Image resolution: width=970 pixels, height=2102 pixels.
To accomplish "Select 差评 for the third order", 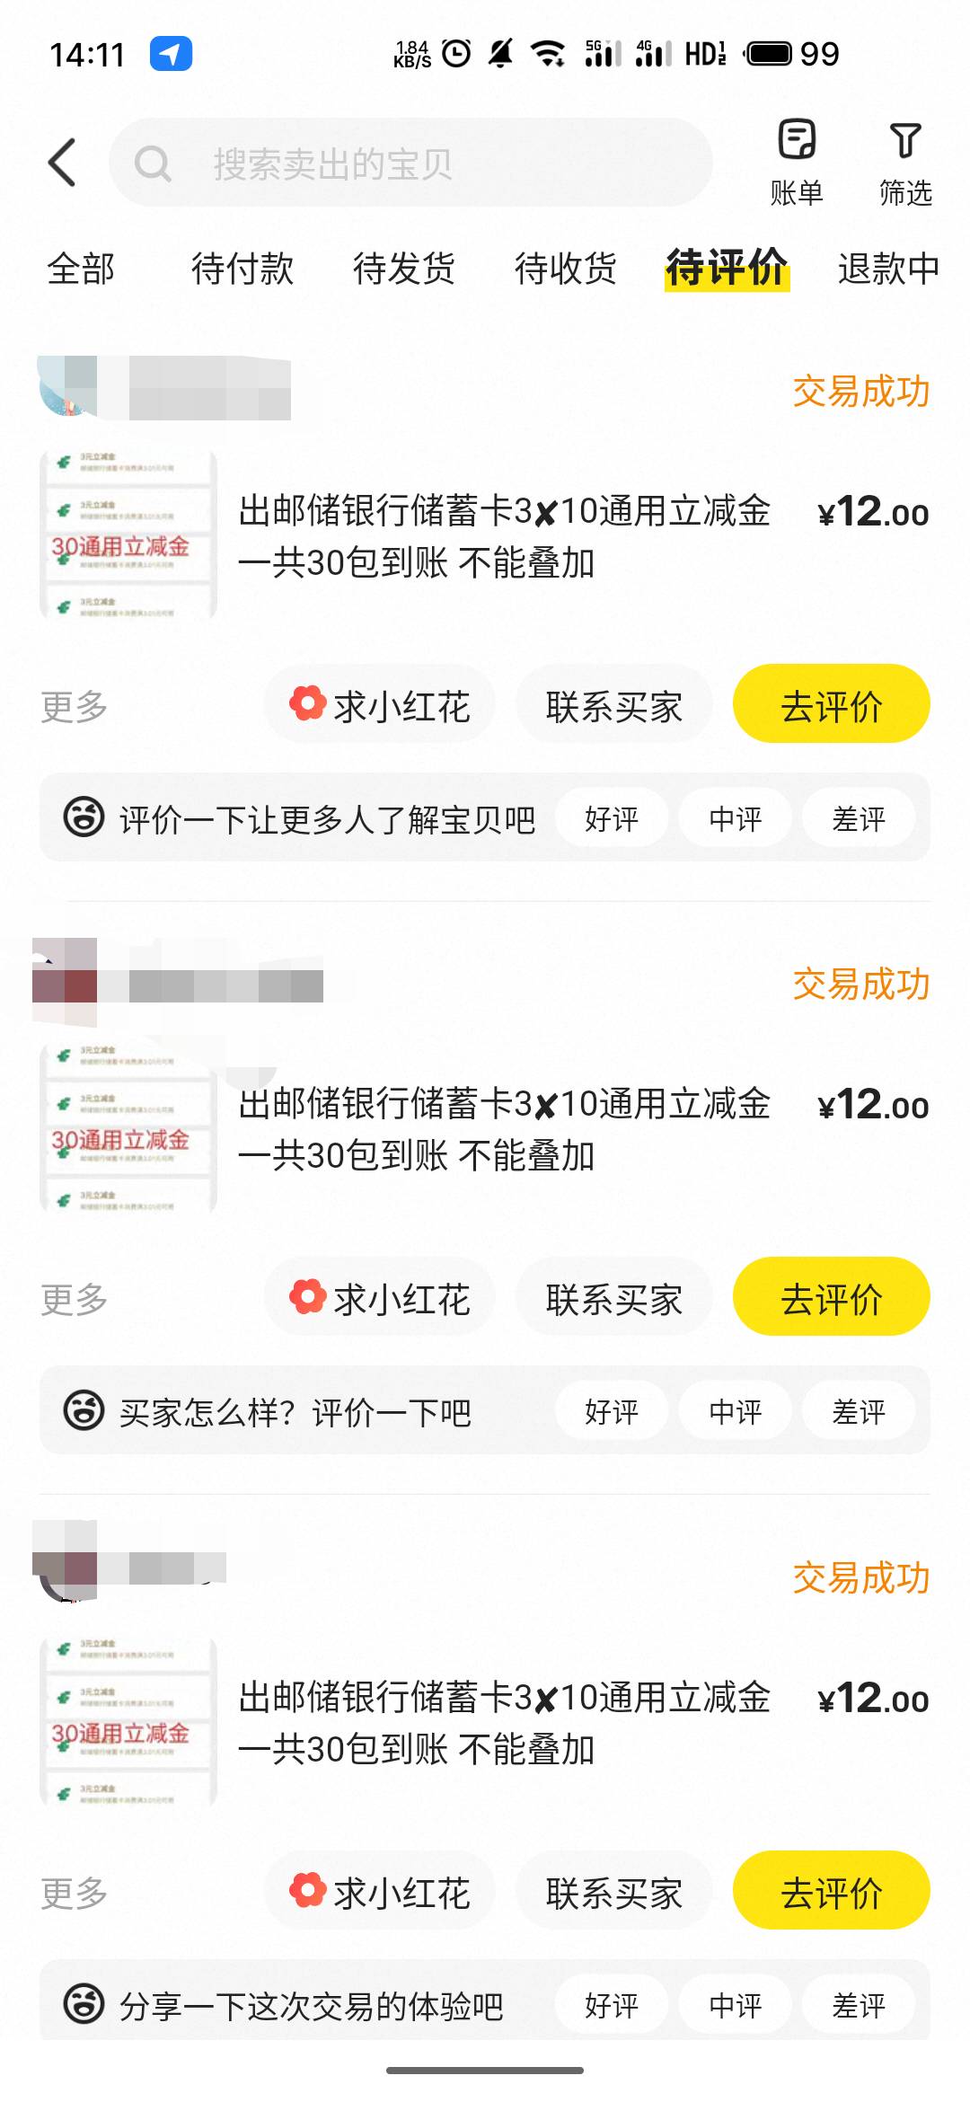I will (x=858, y=2004).
